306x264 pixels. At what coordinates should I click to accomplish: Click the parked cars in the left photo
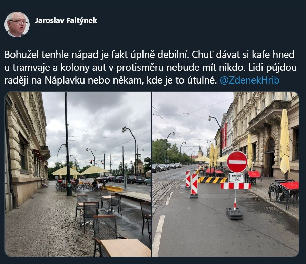click(x=125, y=179)
